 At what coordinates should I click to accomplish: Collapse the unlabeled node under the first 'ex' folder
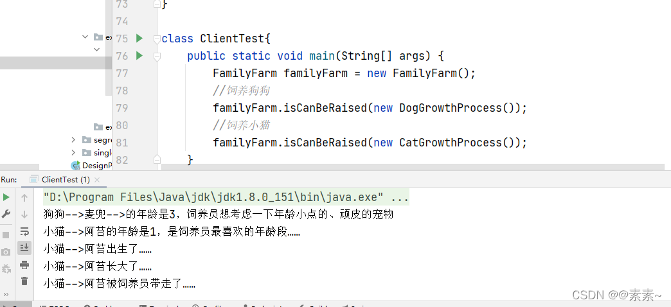[x=96, y=49]
